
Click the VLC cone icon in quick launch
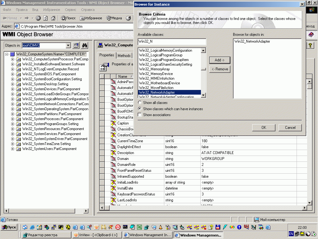coord(161,227)
